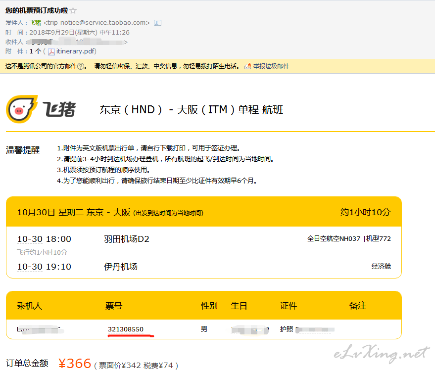Click the spam report flag icon
This screenshot has width=435, height=370.
[x=247, y=65]
